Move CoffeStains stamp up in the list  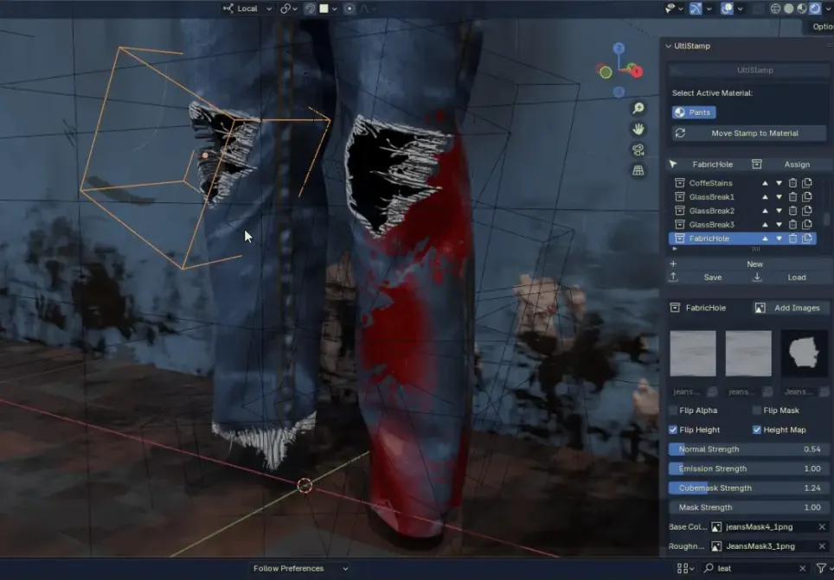765,183
